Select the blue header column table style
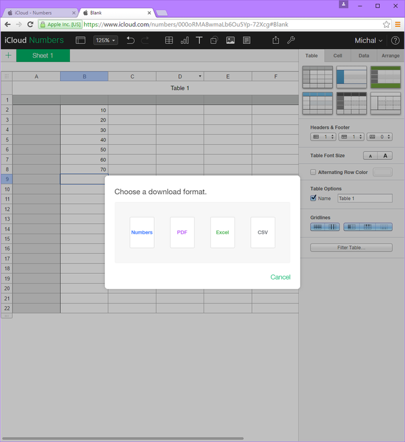This screenshot has height=442, width=405. (x=351, y=77)
